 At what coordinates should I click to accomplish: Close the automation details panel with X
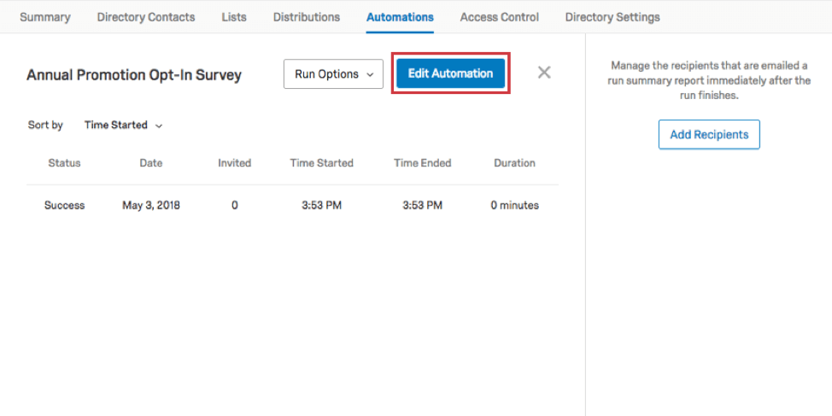(544, 73)
